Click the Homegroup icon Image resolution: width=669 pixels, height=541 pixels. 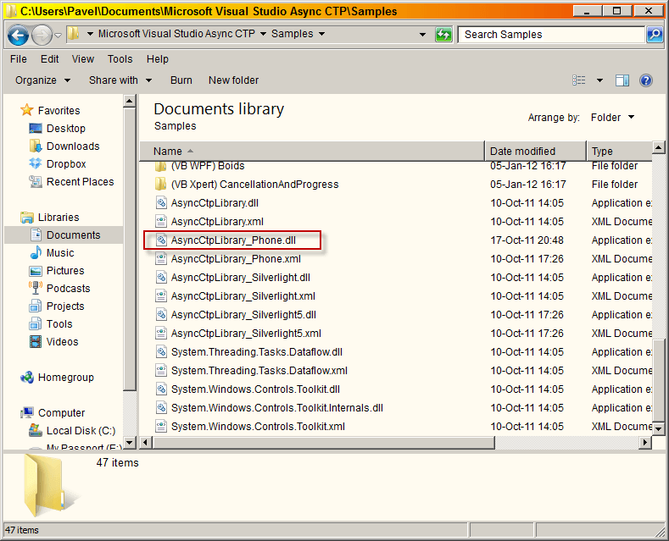coord(27,377)
